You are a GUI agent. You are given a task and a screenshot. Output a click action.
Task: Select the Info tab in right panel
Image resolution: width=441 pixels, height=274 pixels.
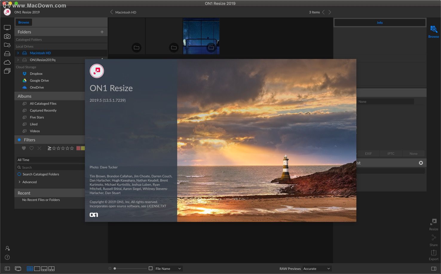coord(380,23)
